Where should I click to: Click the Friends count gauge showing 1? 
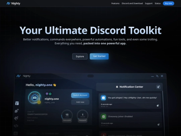coord(82,116)
